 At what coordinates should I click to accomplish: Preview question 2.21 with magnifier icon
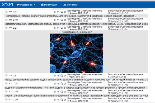(62, 28)
